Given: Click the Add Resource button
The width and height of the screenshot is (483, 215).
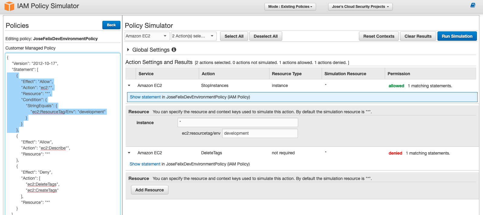Looking at the screenshot, I should click(150, 190).
